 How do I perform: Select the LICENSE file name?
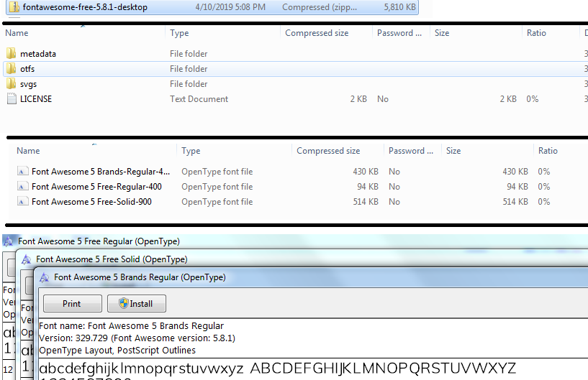pos(36,99)
